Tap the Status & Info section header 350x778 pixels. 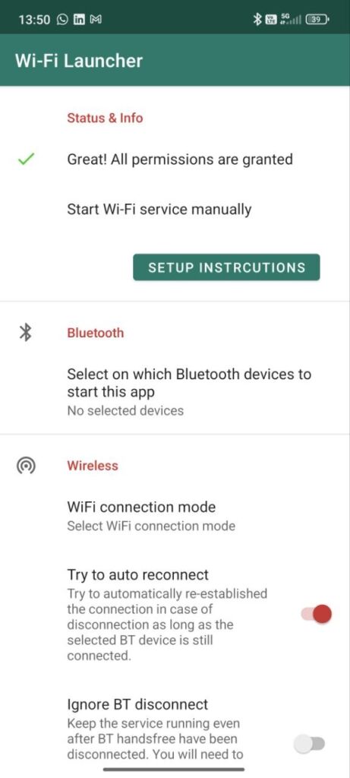click(105, 118)
